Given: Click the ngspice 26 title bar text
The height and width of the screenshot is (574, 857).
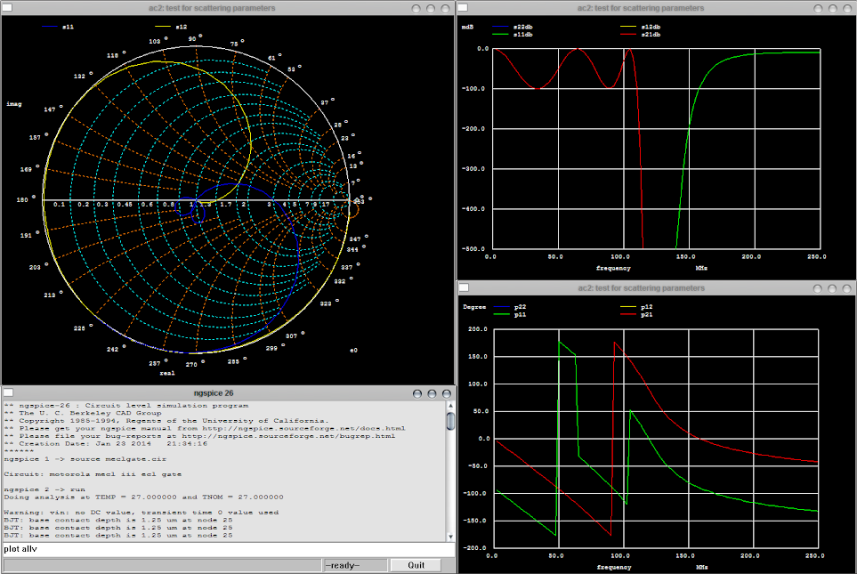Looking at the screenshot, I should tap(214, 393).
